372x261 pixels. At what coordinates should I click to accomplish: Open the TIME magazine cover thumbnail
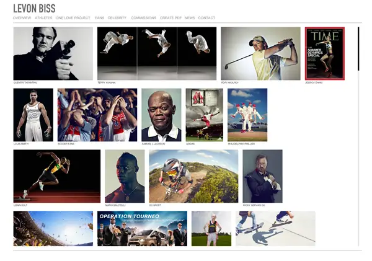(324, 53)
